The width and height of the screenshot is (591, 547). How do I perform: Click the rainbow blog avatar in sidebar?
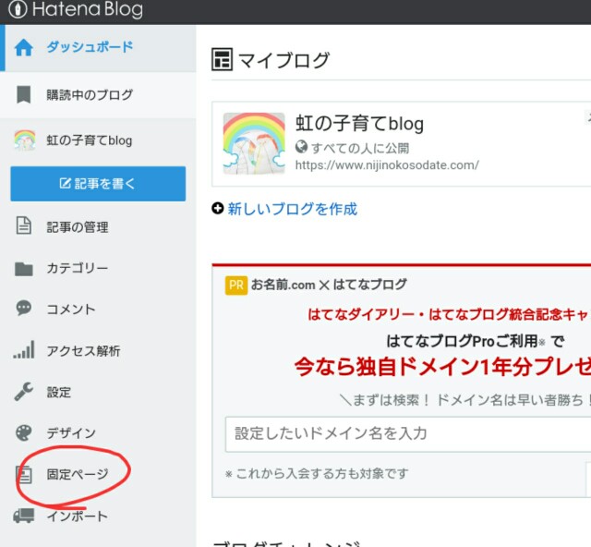[x=25, y=140]
